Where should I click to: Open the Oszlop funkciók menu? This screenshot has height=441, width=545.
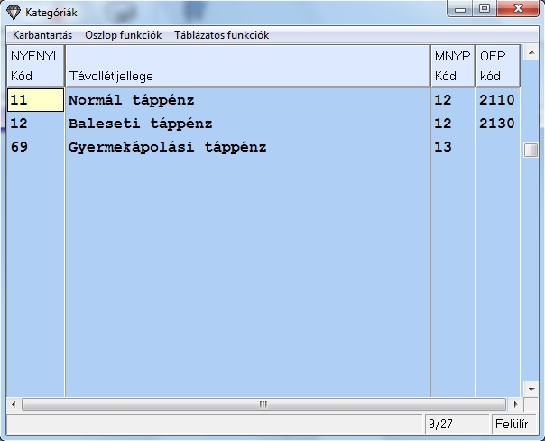tap(123, 35)
